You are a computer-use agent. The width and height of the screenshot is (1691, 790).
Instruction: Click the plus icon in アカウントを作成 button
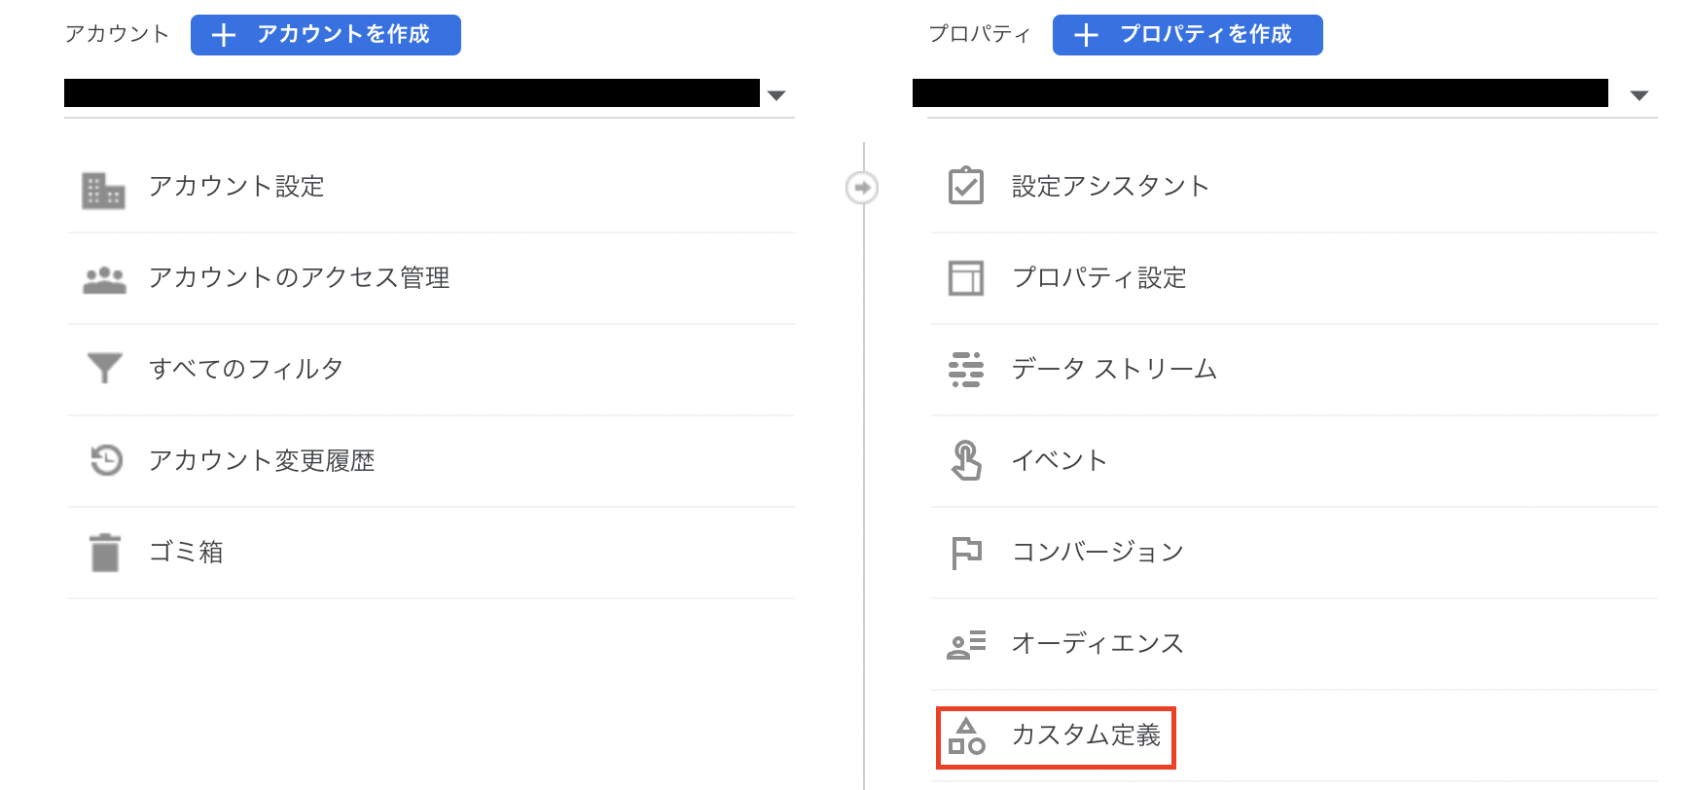[224, 35]
